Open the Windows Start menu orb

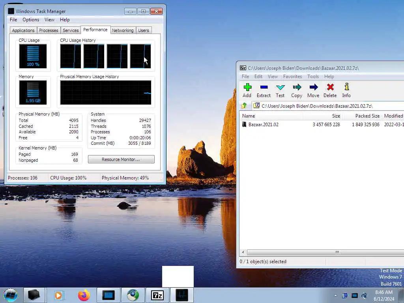[11, 295]
